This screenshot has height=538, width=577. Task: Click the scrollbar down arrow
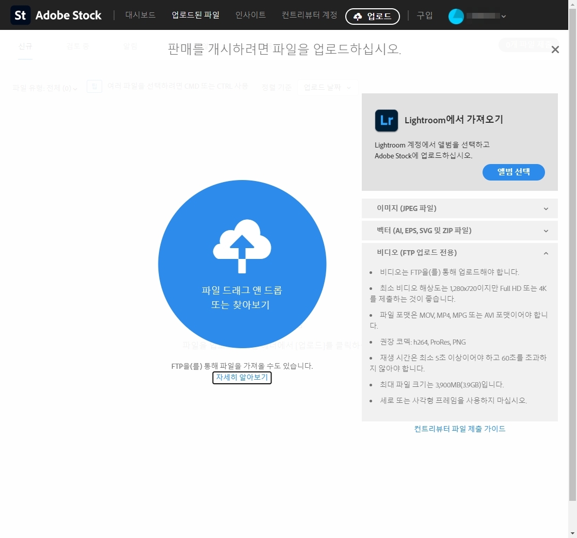[572, 533]
